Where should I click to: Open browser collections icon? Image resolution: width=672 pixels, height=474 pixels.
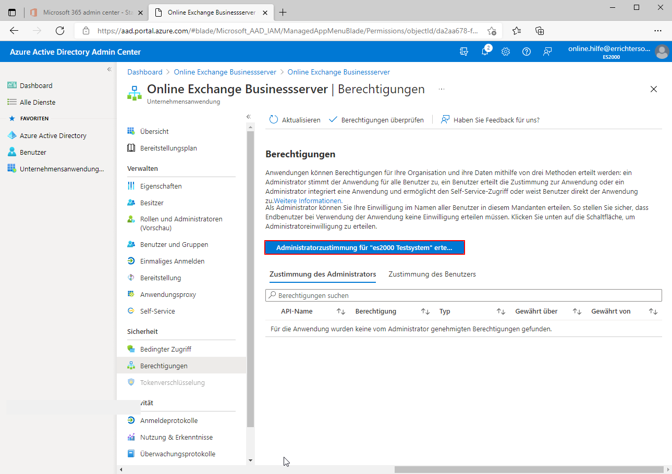click(540, 31)
